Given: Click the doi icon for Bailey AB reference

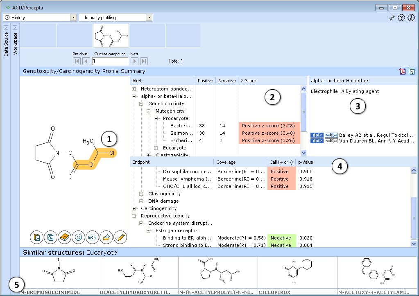Looking at the screenshot, I should (x=317, y=135).
